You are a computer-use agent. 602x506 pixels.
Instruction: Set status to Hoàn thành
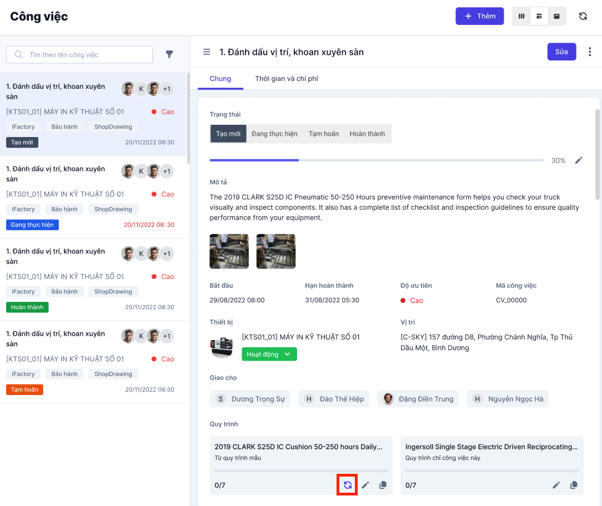[367, 134]
